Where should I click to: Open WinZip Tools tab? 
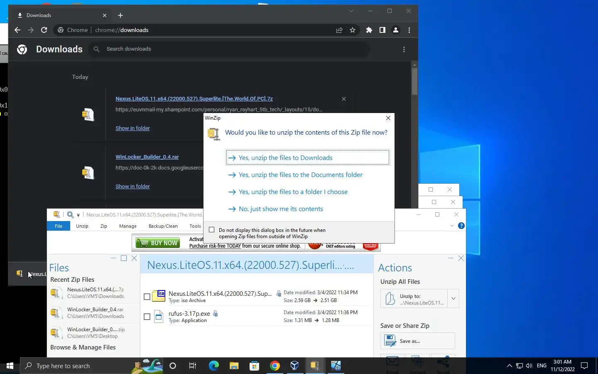click(x=195, y=226)
